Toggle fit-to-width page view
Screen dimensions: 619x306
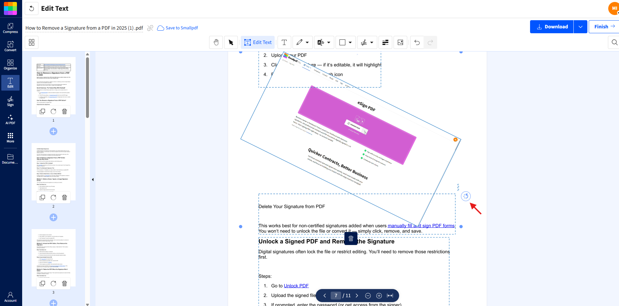[x=390, y=296]
